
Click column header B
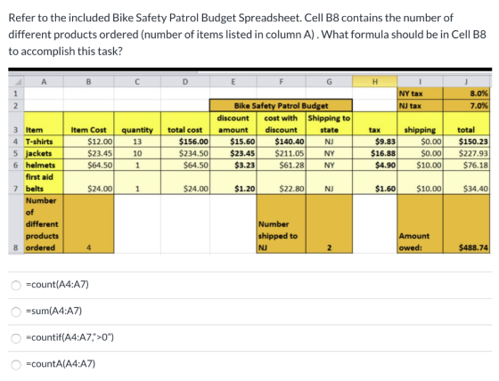point(88,81)
